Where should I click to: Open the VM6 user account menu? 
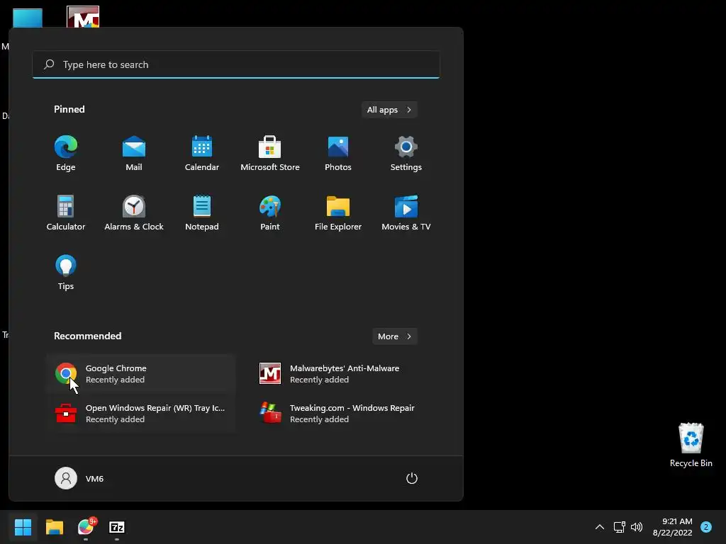pos(79,478)
